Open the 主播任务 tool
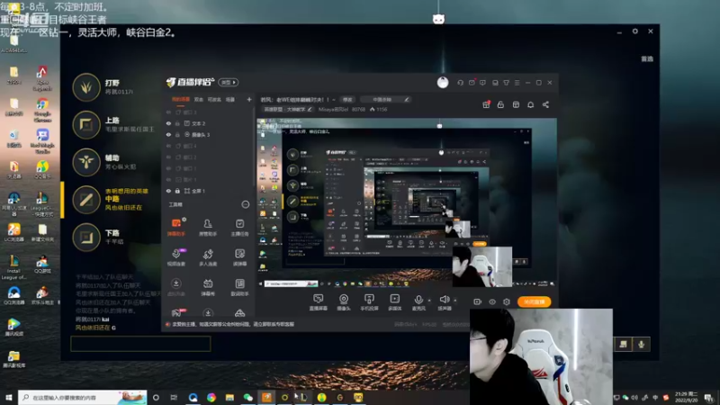The width and height of the screenshot is (720, 405). coord(239,228)
